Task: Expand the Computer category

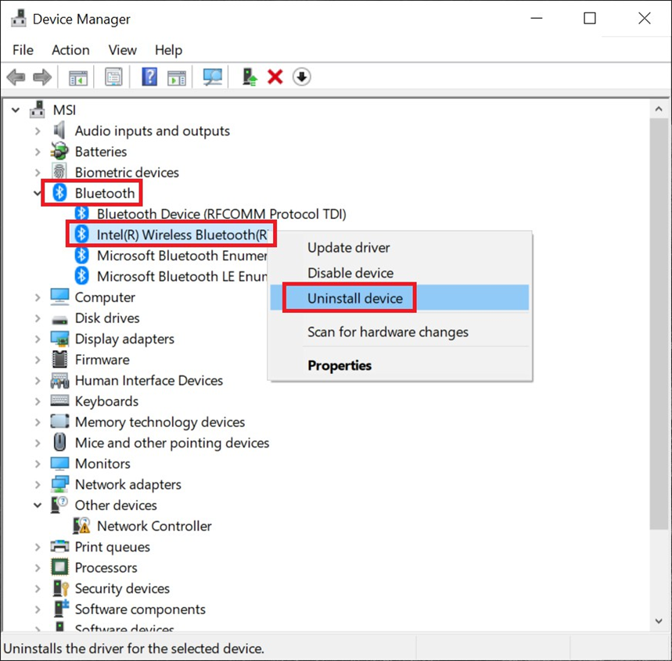Action: coord(38,297)
